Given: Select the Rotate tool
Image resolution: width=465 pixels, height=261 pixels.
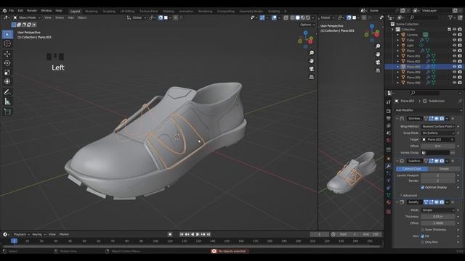Looking at the screenshot, I should [7, 63].
